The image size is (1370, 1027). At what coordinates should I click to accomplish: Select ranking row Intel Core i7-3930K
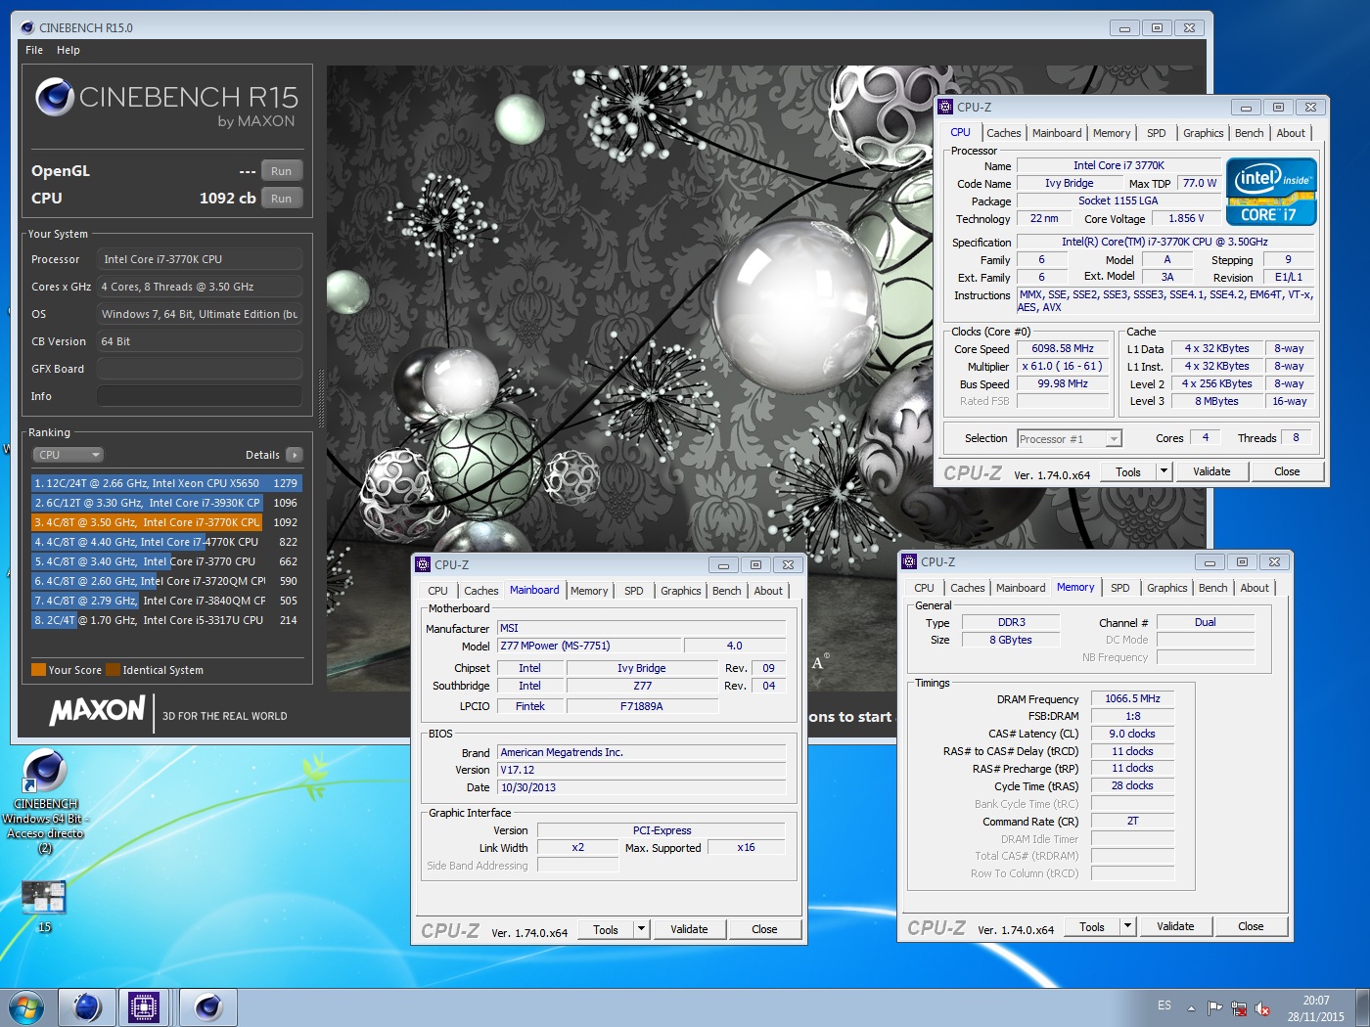(166, 503)
